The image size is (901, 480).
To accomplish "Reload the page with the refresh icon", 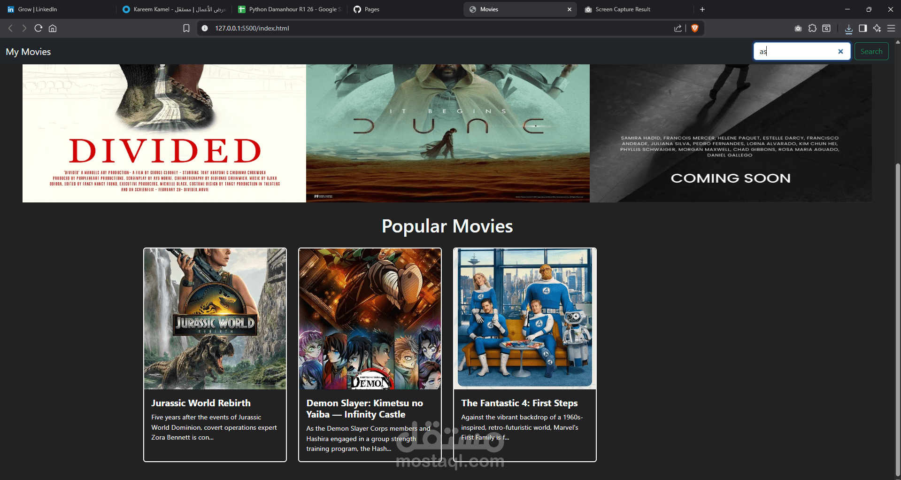I will coord(39,28).
